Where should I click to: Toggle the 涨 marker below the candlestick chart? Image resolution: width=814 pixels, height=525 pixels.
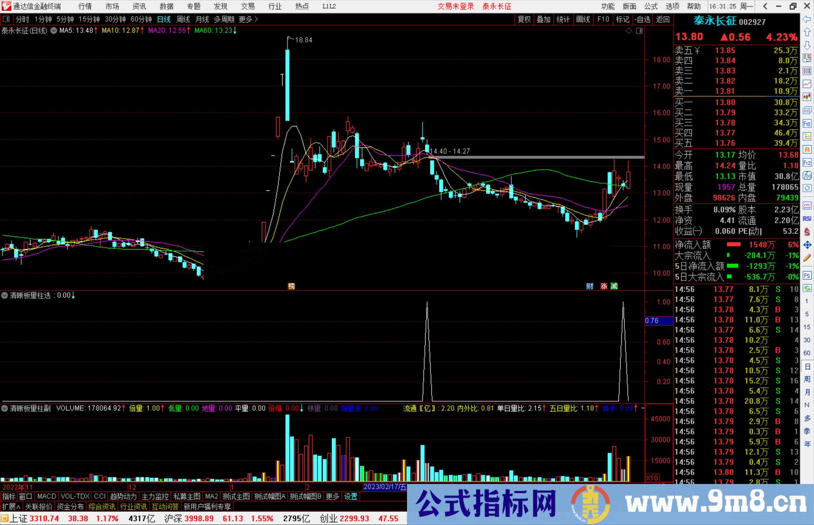[604, 286]
